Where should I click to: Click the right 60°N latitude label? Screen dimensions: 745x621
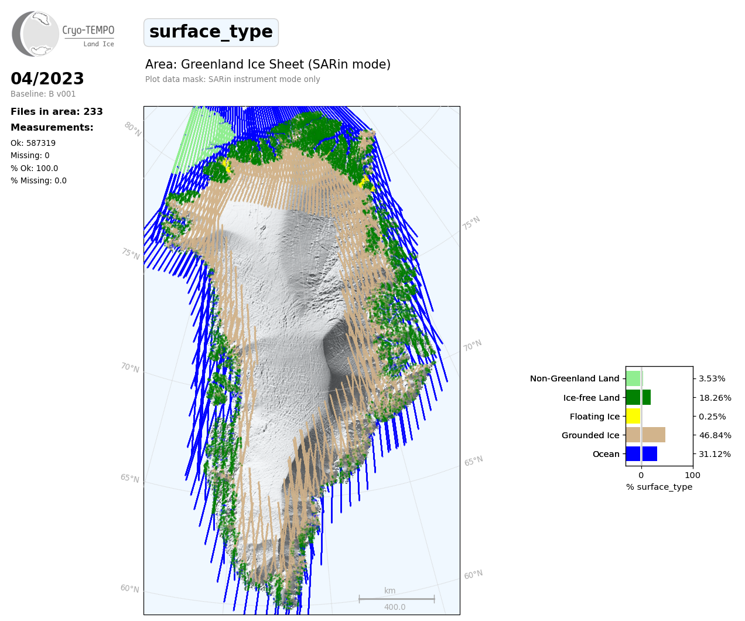(x=474, y=575)
